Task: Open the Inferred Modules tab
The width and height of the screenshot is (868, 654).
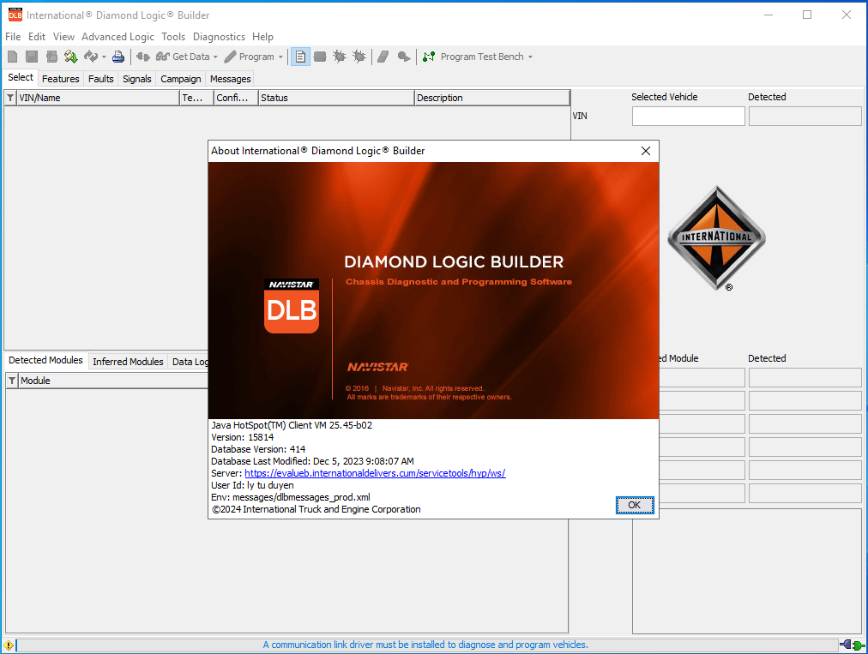Action: pyautogui.click(x=128, y=361)
